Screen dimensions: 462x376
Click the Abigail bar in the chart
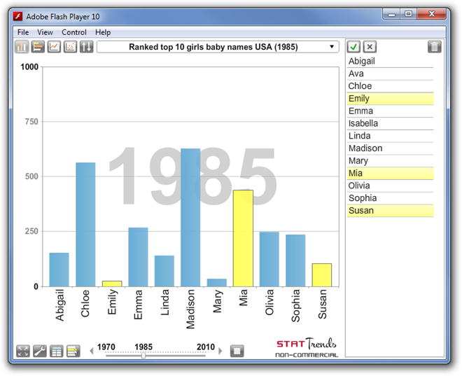point(59,270)
